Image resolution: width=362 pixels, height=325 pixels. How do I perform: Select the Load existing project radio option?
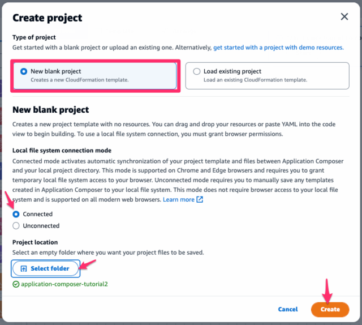tap(197, 71)
